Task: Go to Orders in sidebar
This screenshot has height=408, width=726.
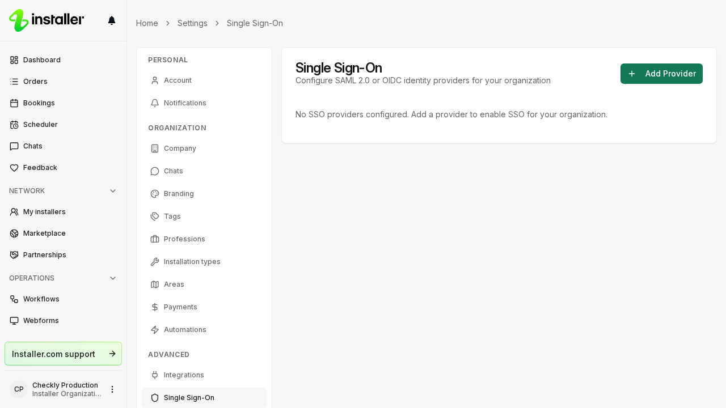Action: pyautogui.click(x=63, y=82)
